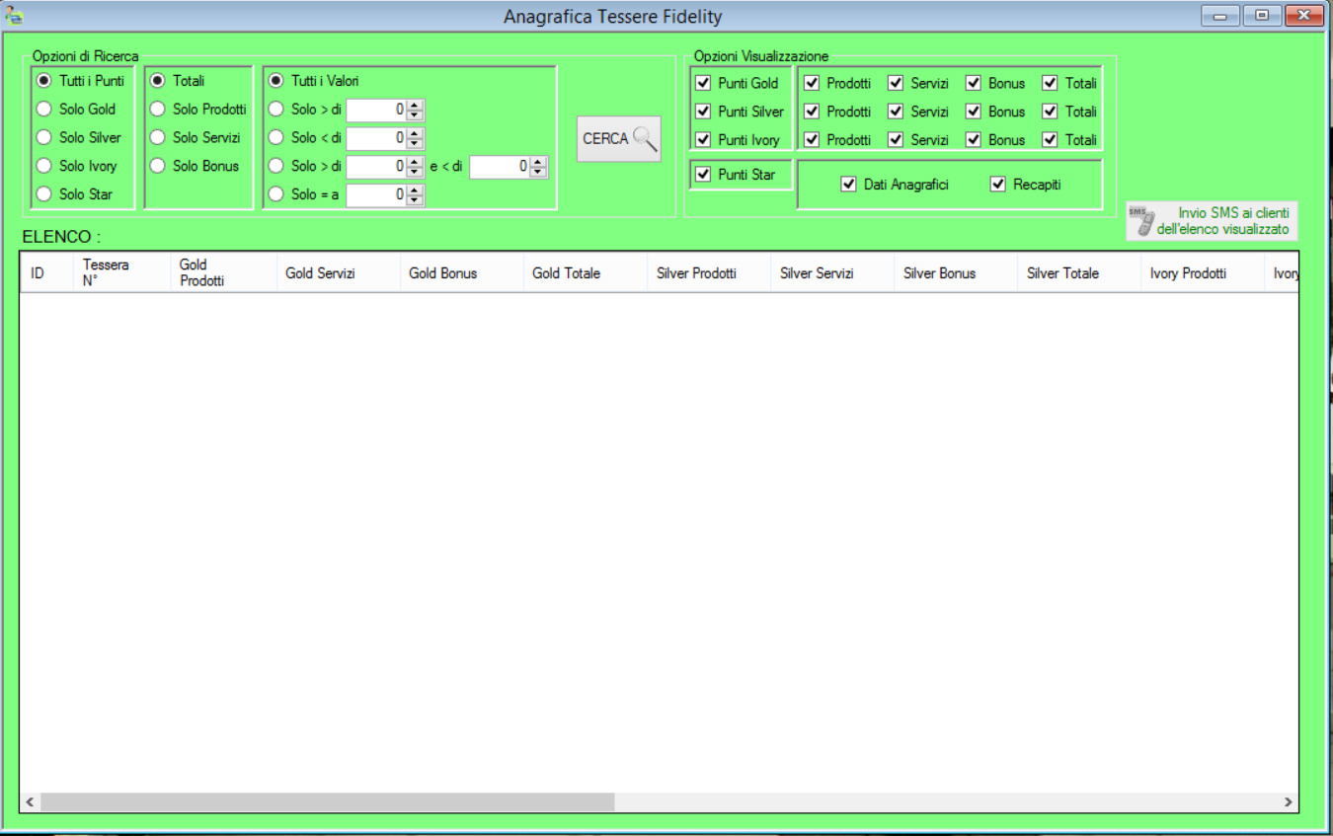Viewport: 1333px width, 836px height.
Task: Toggle Totali checkbox in the Punti Gold row
Action: (x=1050, y=83)
